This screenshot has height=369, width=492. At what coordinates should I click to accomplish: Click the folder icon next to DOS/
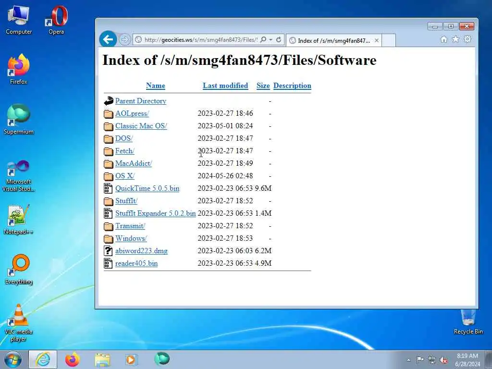point(108,139)
